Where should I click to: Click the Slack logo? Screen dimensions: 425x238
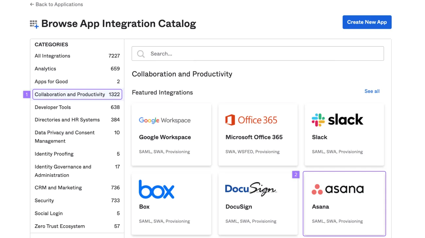pyautogui.click(x=337, y=119)
